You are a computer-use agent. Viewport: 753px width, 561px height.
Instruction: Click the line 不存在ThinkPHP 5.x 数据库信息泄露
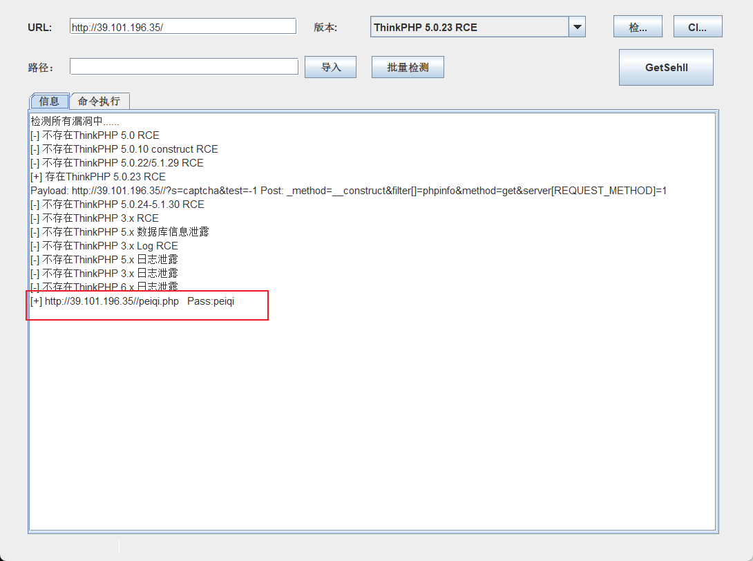pos(120,232)
